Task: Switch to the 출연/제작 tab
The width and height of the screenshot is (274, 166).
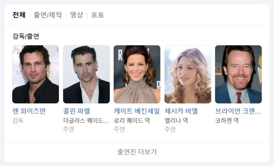Action: [48, 15]
